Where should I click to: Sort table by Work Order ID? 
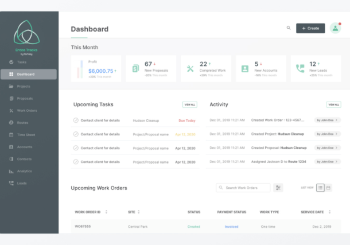pos(104,212)
